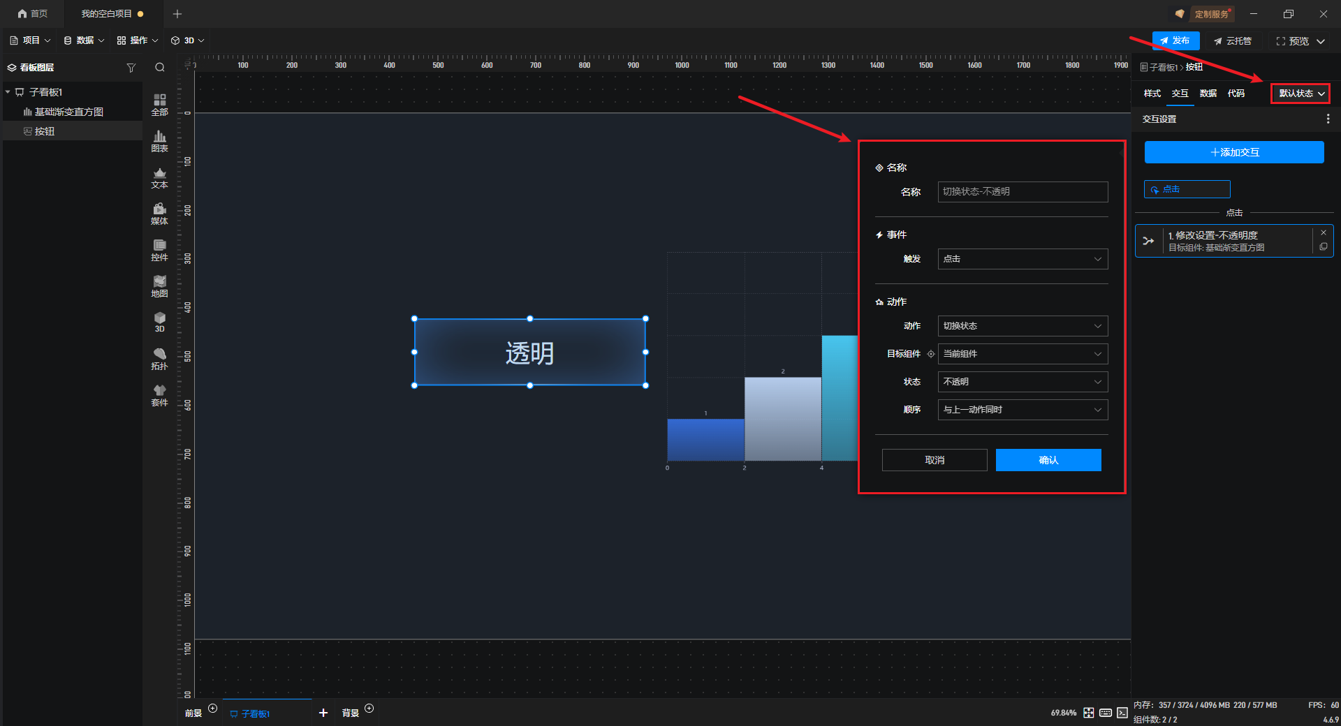The height and width of the screenshot is (726, 1341).
Task: Open the 图表 (charts) component category
Action: pos(159,141)
